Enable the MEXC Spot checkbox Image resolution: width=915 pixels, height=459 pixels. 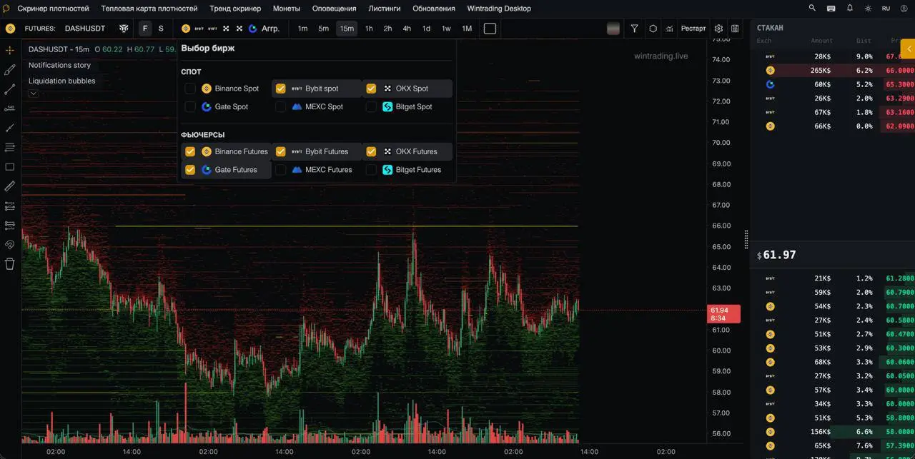(280, 106)
